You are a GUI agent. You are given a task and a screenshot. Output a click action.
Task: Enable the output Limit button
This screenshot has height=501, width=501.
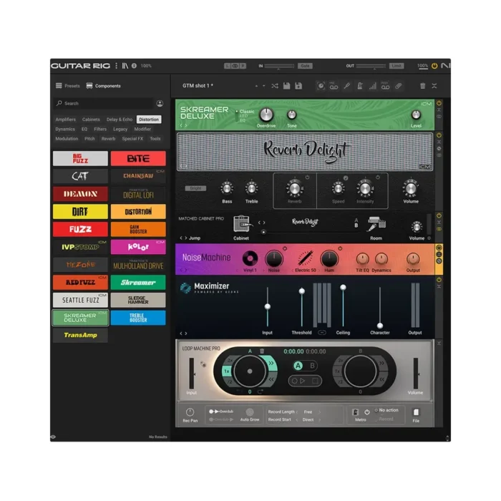click(x=397, y=66)
